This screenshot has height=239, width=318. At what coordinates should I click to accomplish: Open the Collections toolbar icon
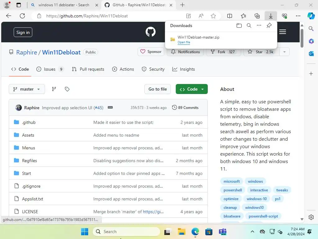tap(257, 16)
